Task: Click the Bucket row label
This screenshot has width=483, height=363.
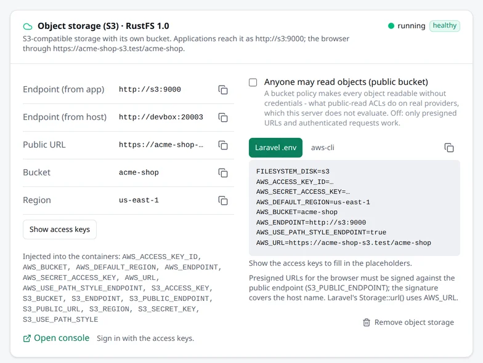Action: tap(37, 172)
